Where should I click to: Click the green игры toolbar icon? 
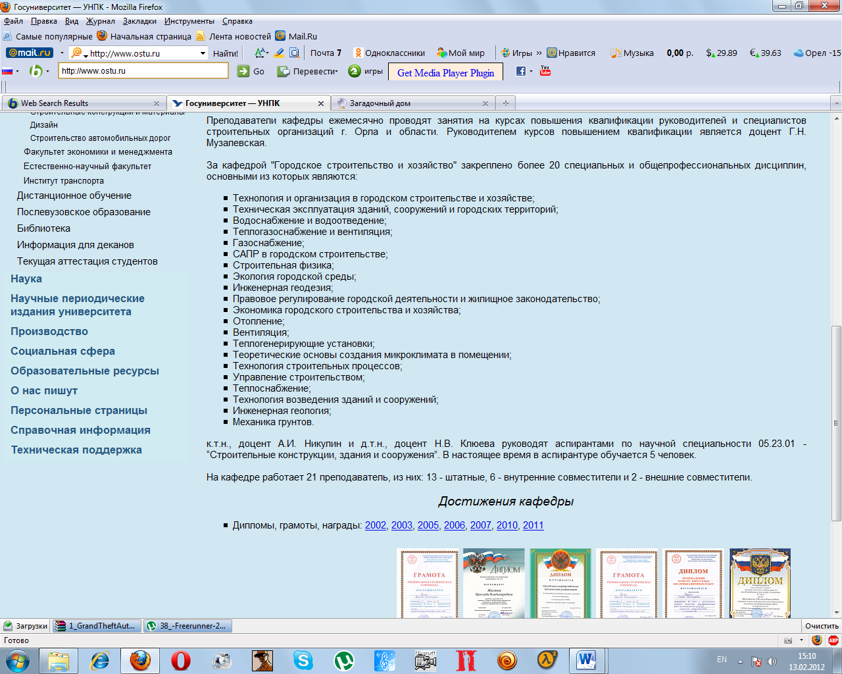click(x=355, y=71)
